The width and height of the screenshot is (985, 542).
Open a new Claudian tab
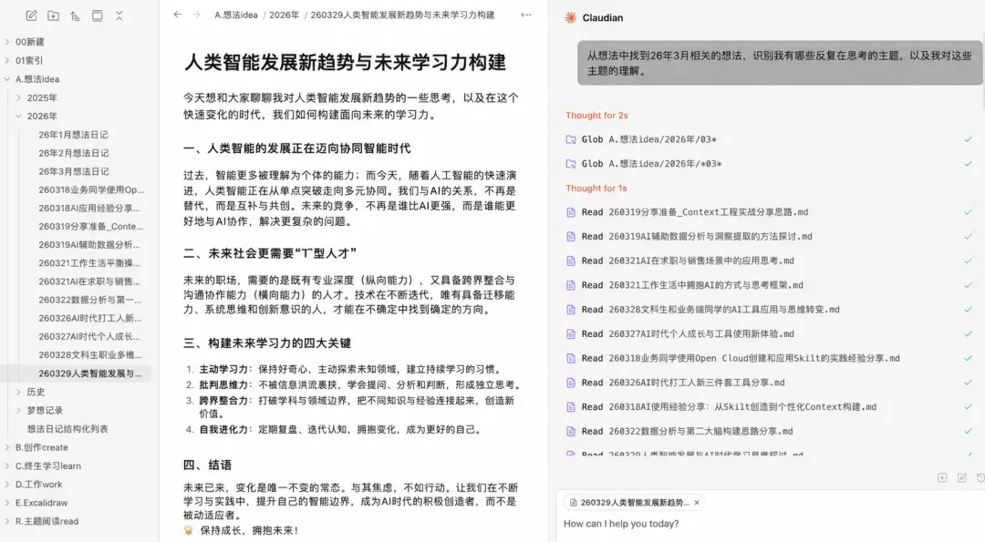point(942,478)
